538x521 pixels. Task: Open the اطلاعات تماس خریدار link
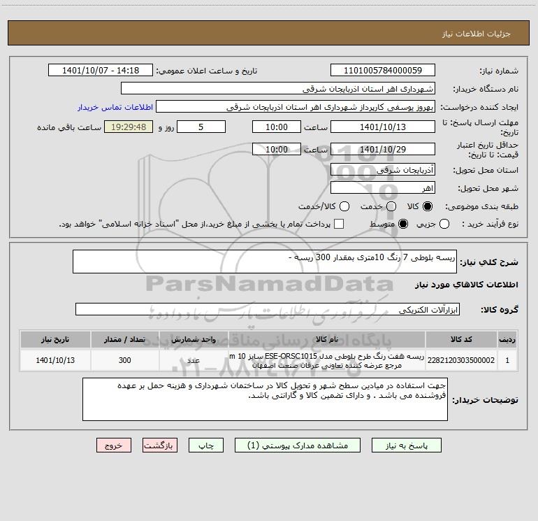(x=115, y=107)
